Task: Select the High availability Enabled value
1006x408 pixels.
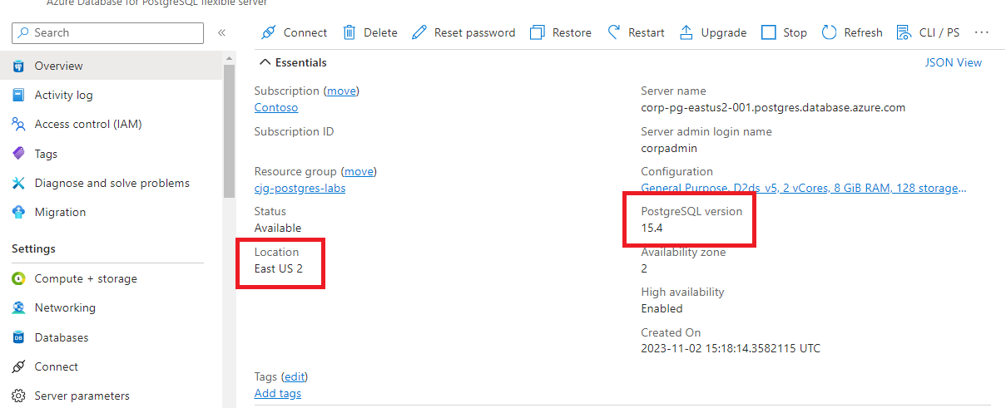Action: click(662, 308)
